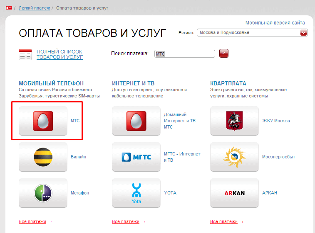
Task: Click the АРКАН text label
Action: tap(270, 193)
